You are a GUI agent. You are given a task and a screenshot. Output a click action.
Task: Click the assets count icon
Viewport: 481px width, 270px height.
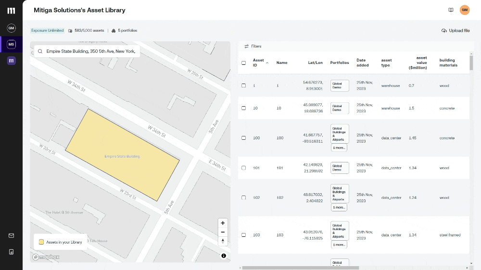[x=70, y=31]
